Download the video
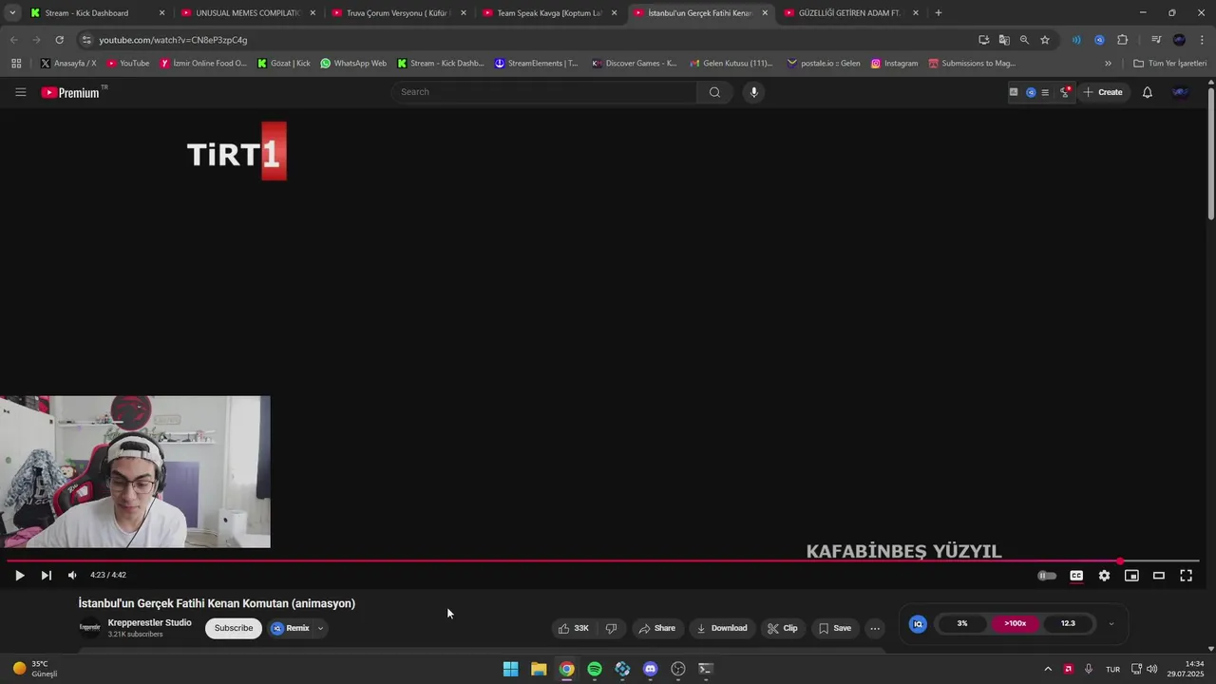This screenshot has width=1216, height=684. 722,628
